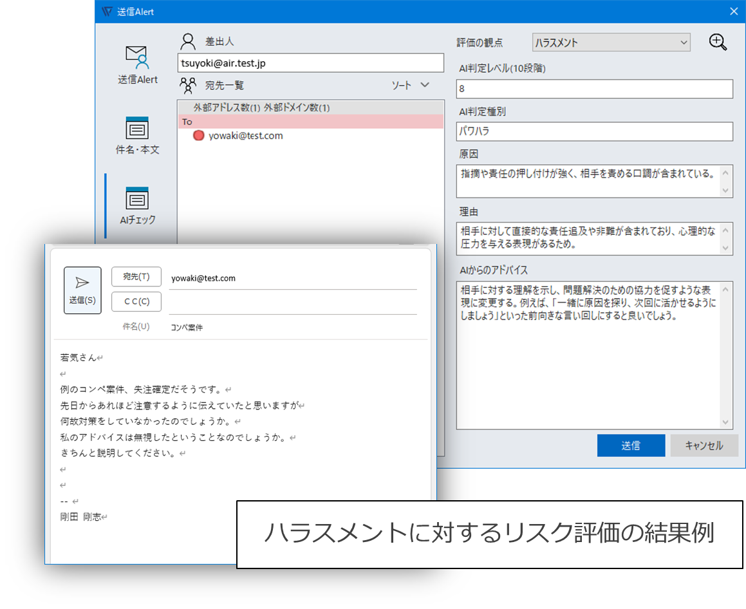Click the AI判定種別 パワハラ field
This screenshot has height=609, width=746.
pyautogui.click(x=594, y=131)
